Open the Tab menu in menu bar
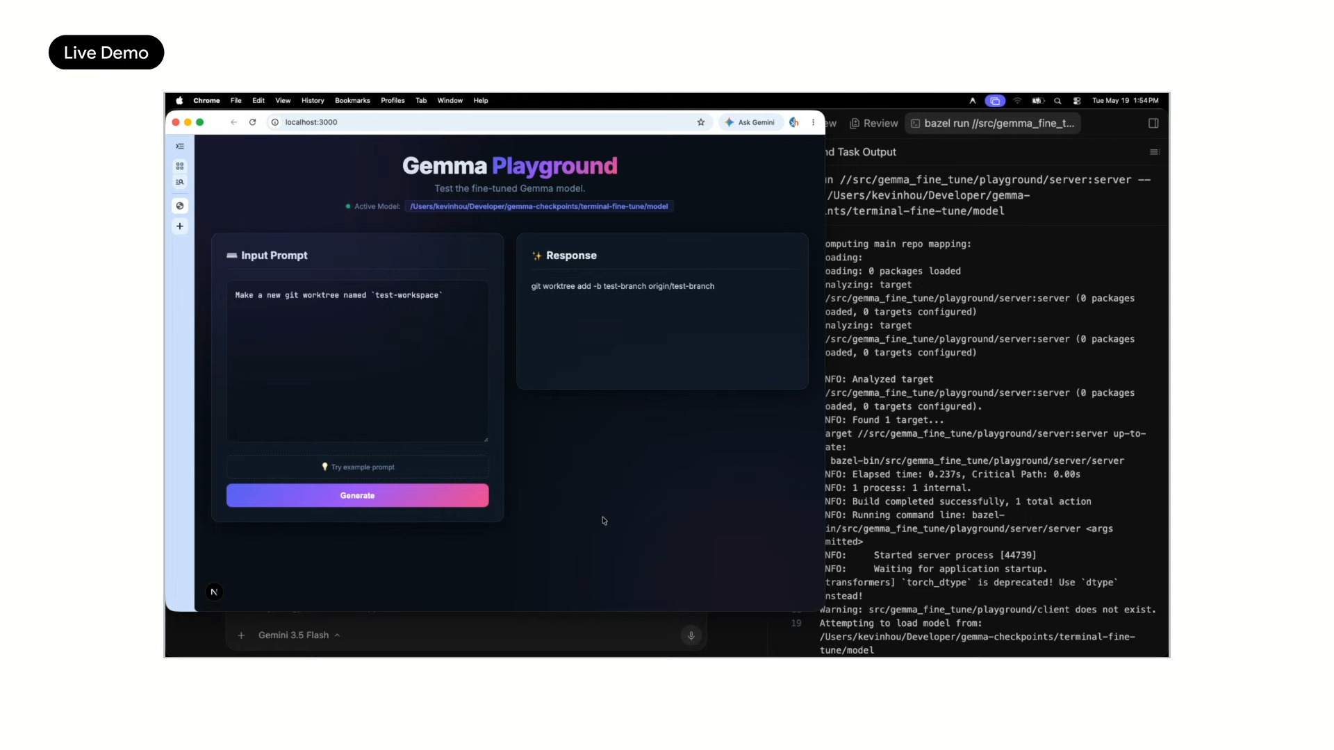This screenshot has height=750, width=1334. (x=421, y=101)
